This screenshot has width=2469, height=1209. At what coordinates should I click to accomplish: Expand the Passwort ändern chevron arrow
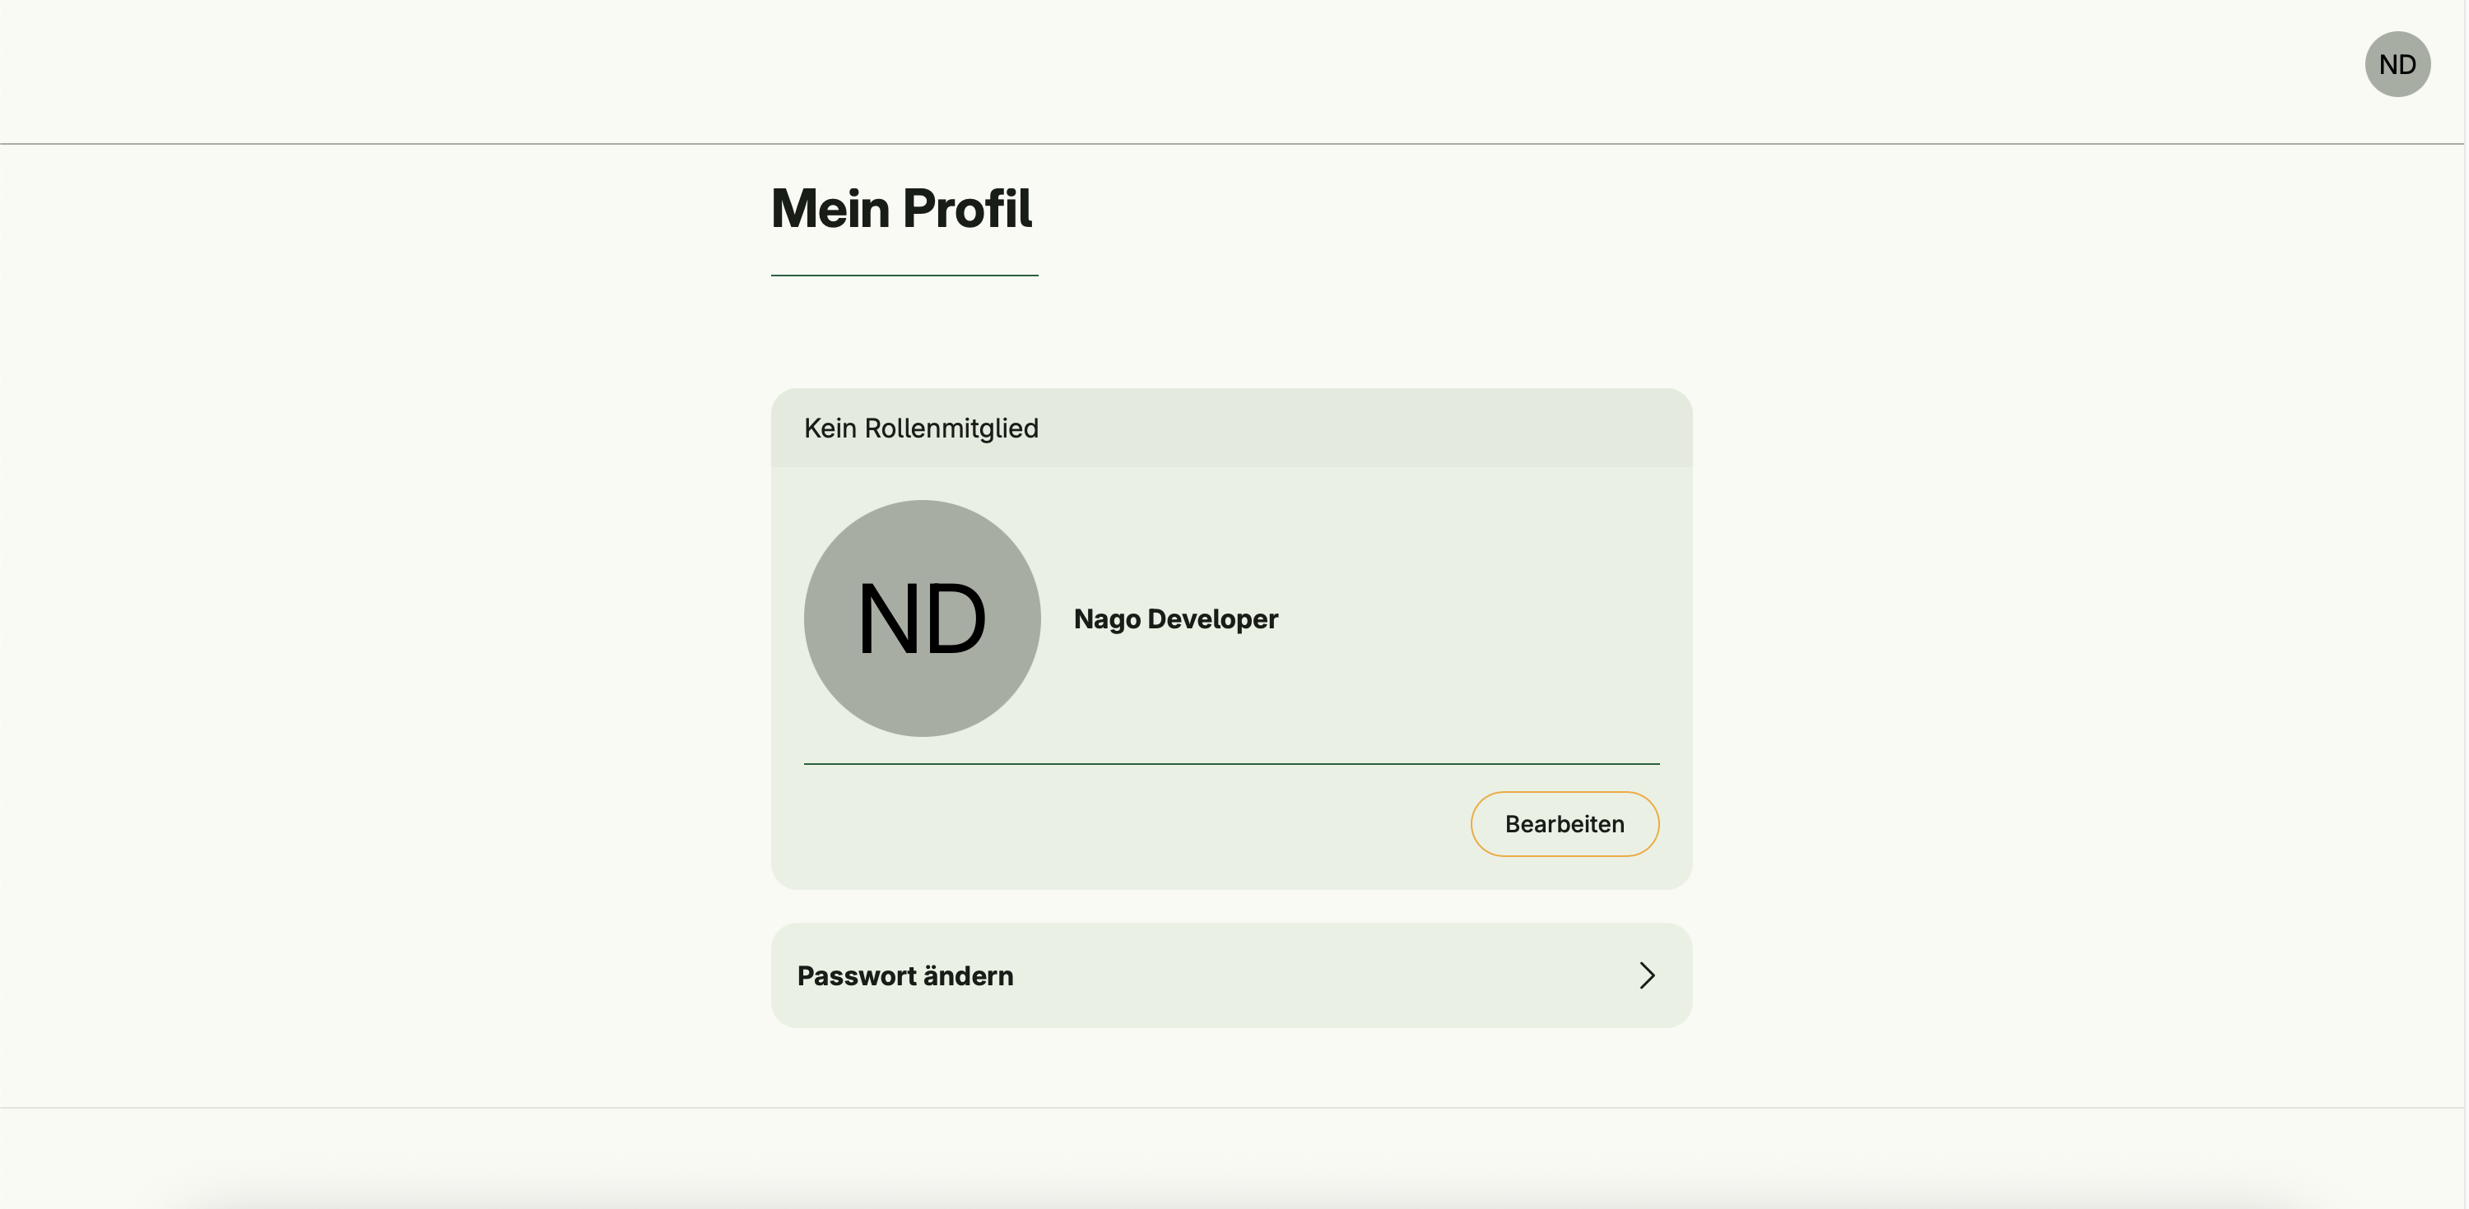[1647, 975]
